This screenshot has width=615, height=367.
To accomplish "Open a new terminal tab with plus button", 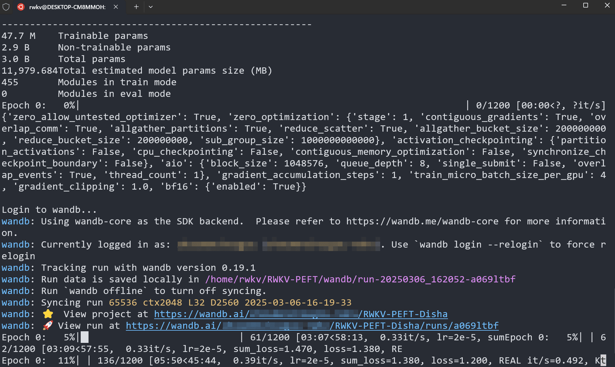I will (x=136, y=7).
